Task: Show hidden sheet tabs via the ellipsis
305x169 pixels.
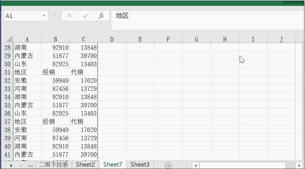Action: point(30,165)
